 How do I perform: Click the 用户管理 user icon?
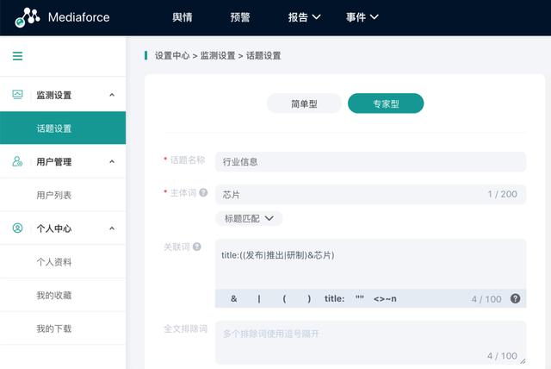(17, 161)
